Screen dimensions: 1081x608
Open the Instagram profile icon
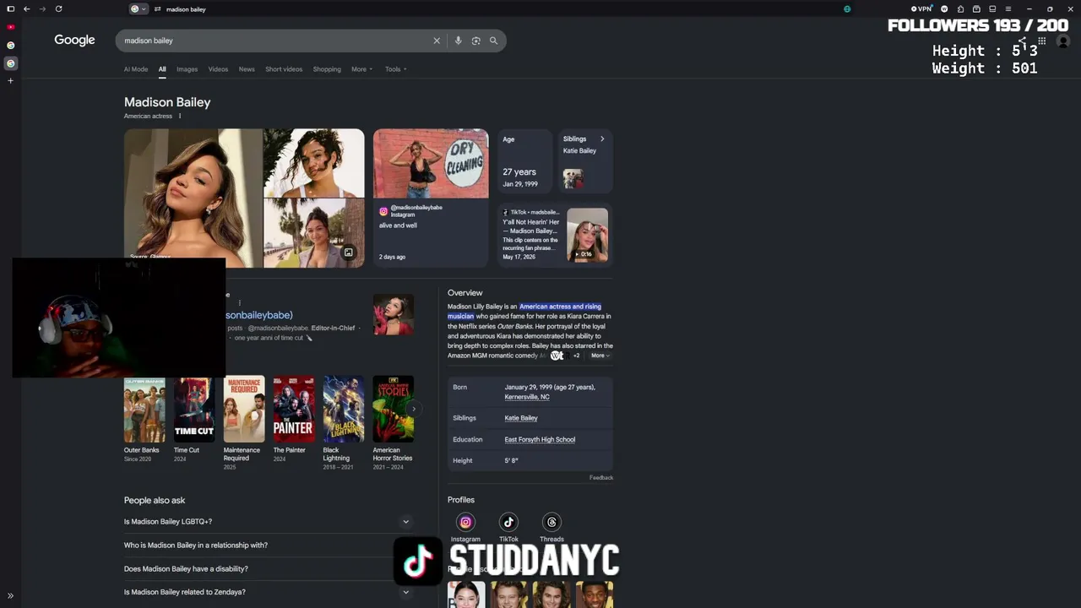point(465,522)
